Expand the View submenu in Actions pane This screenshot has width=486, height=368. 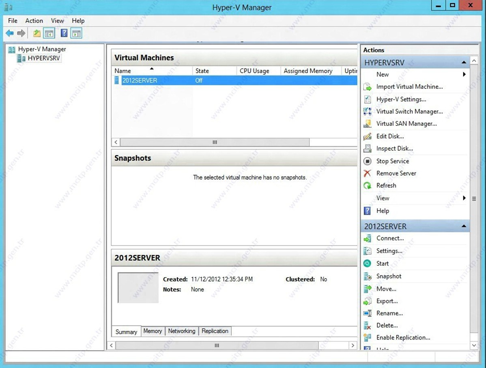(464, 198)
